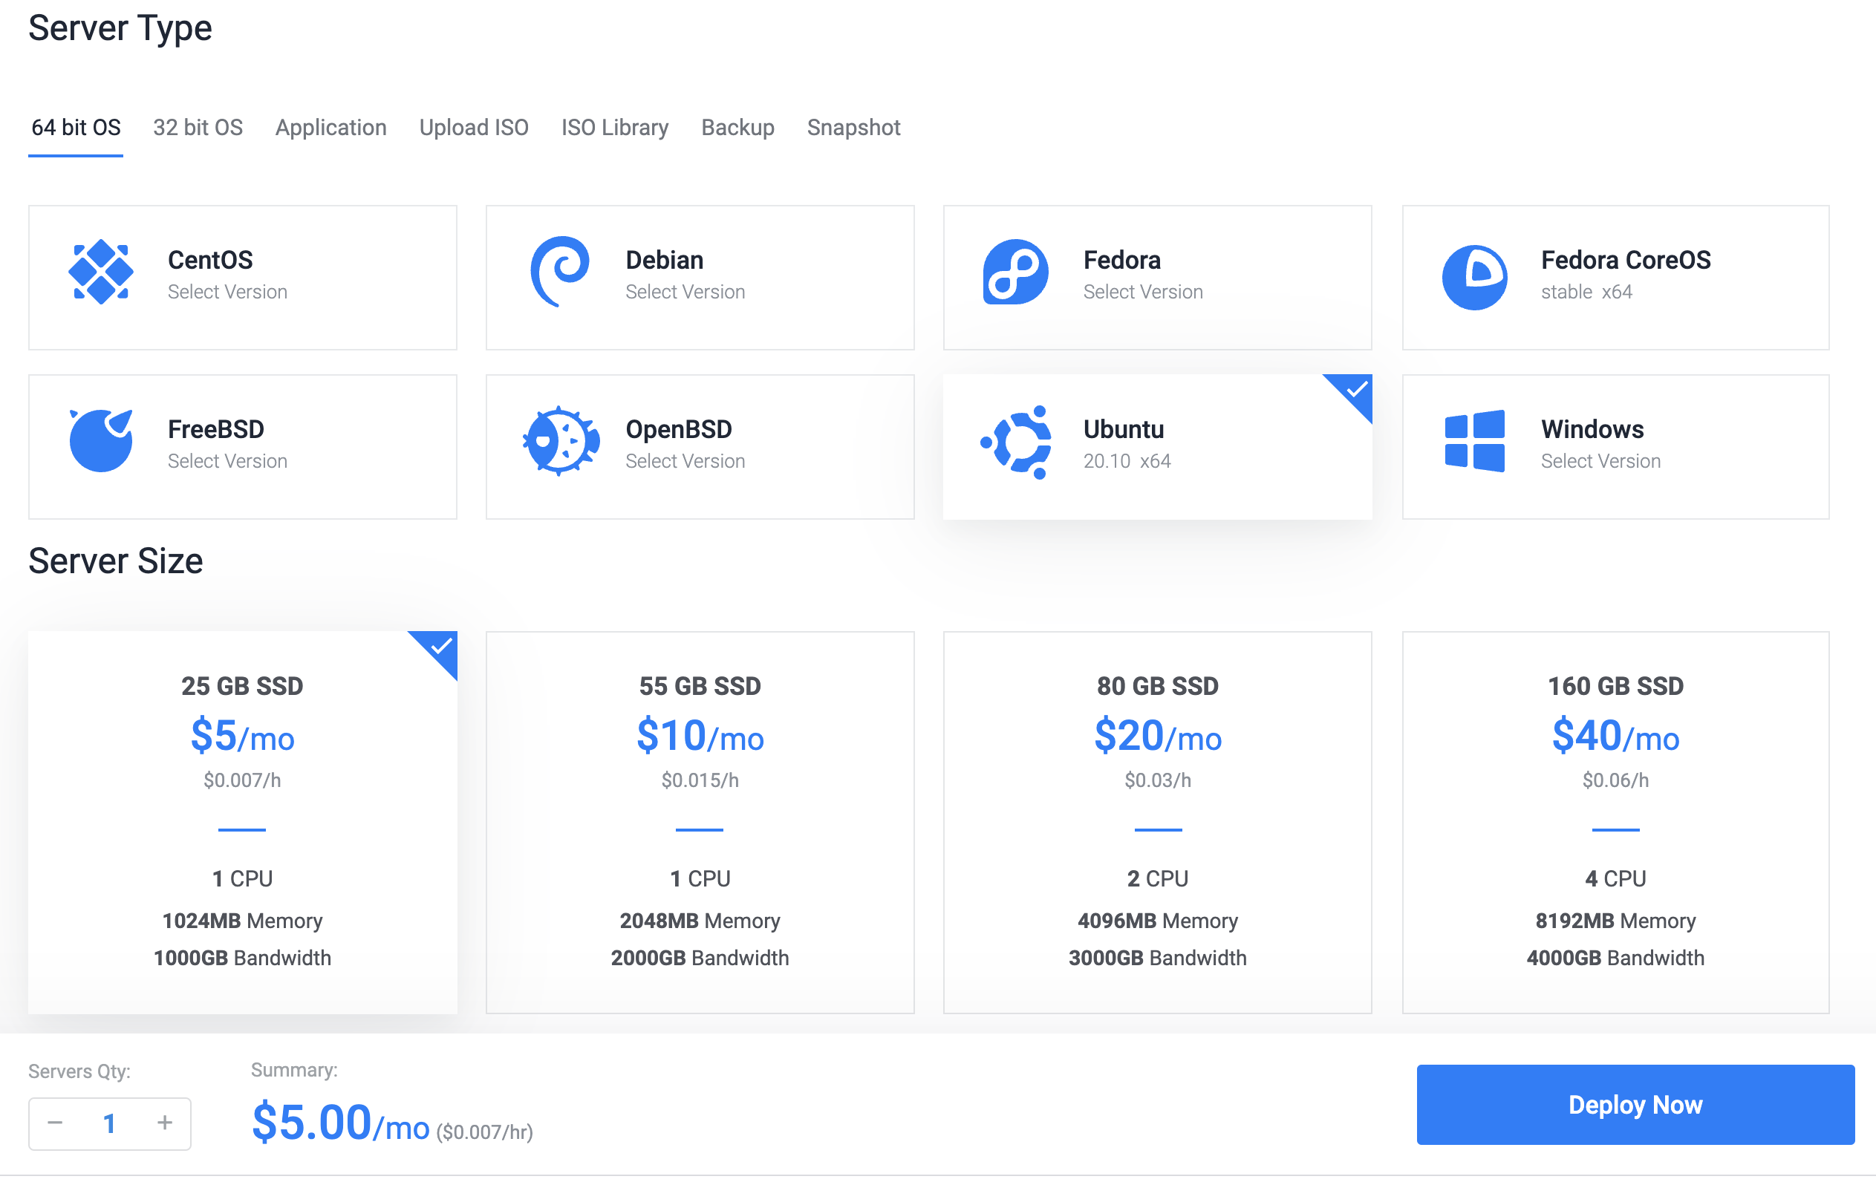
Task: Click the 4000GB Bandwidth text
Action: tap(1615, 958)
